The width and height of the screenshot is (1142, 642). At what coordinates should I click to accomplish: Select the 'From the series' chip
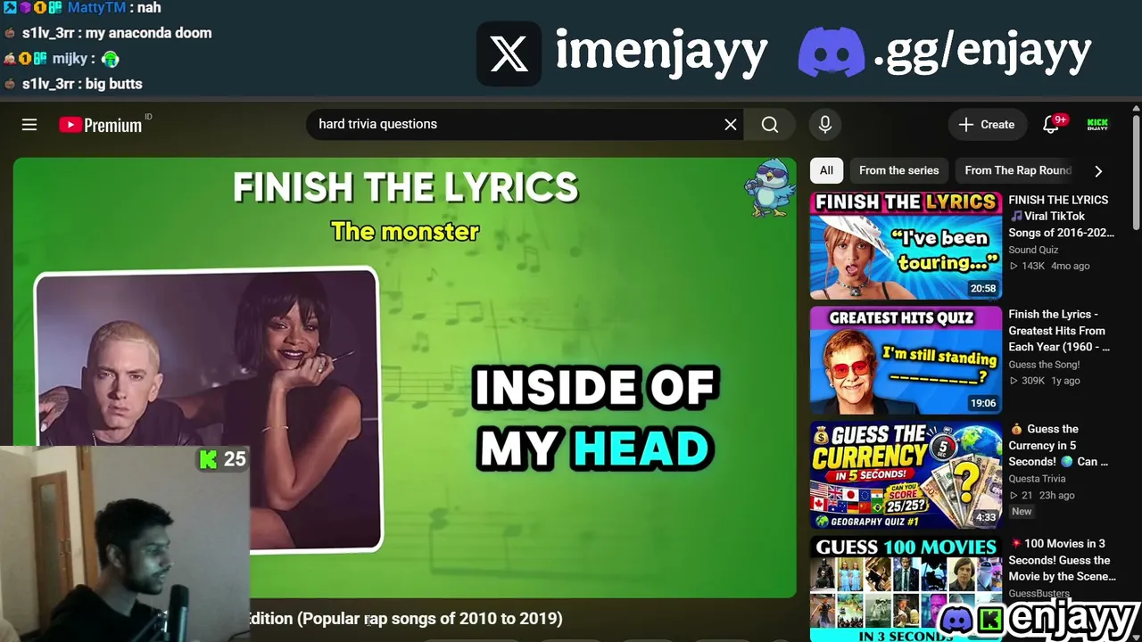point(898,170)
